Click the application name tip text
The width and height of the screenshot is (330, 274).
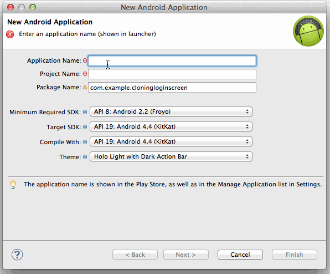click(173, 184)
